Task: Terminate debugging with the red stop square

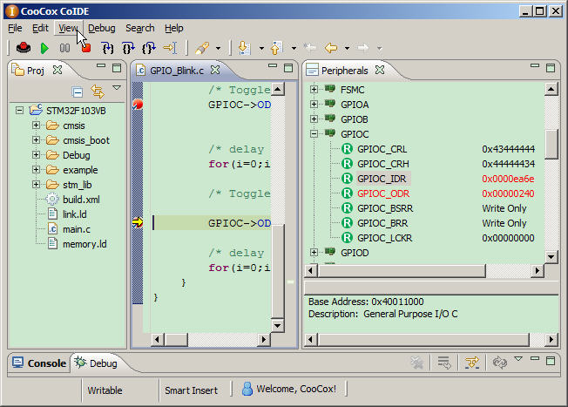Action: tap(86, 48)
